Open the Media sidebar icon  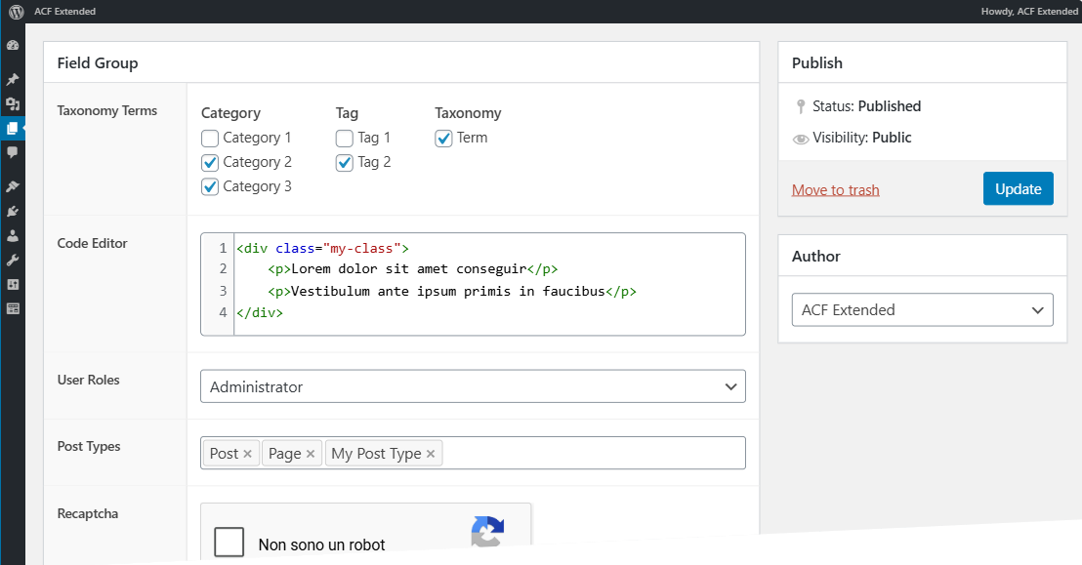click(x=13, y=104)
